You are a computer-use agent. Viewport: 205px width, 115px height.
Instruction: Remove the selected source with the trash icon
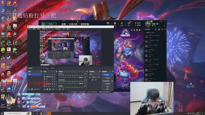tap(47, 89)
